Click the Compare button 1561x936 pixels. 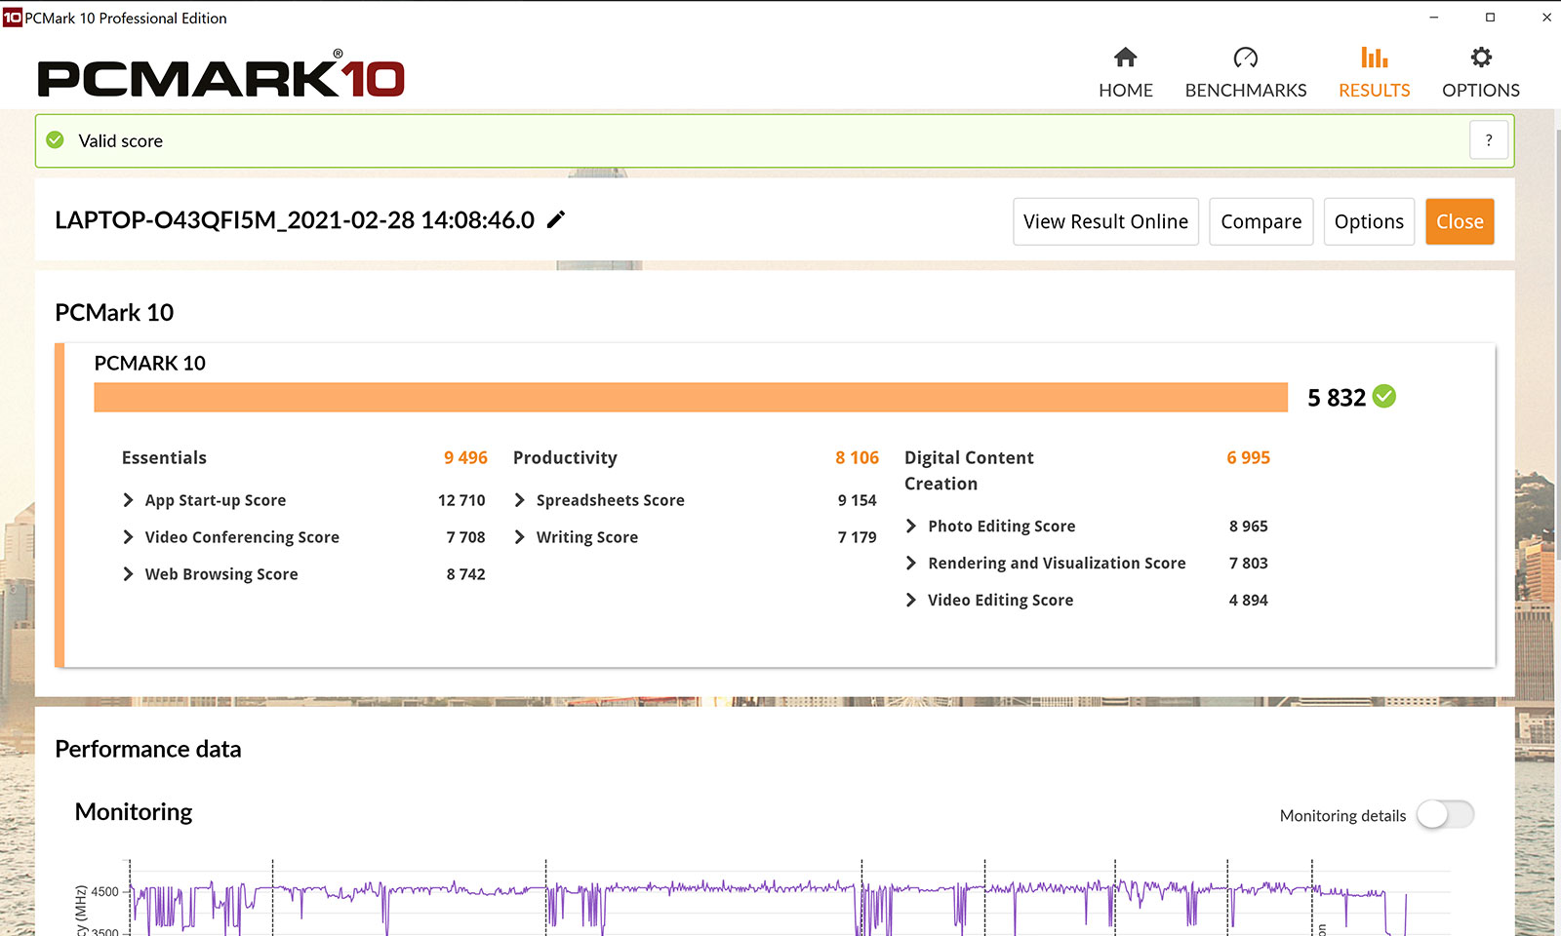[x=1261, y=221]
